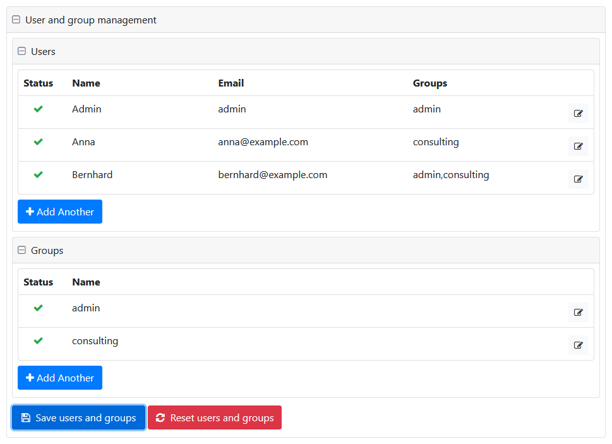Open the edit icon for user Admin
The width and height of the screenshot is (612, 444).
tap(578, 113)
